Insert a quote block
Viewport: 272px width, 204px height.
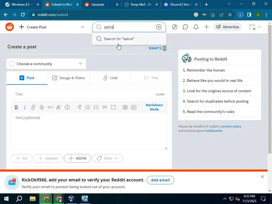point(105,107)
